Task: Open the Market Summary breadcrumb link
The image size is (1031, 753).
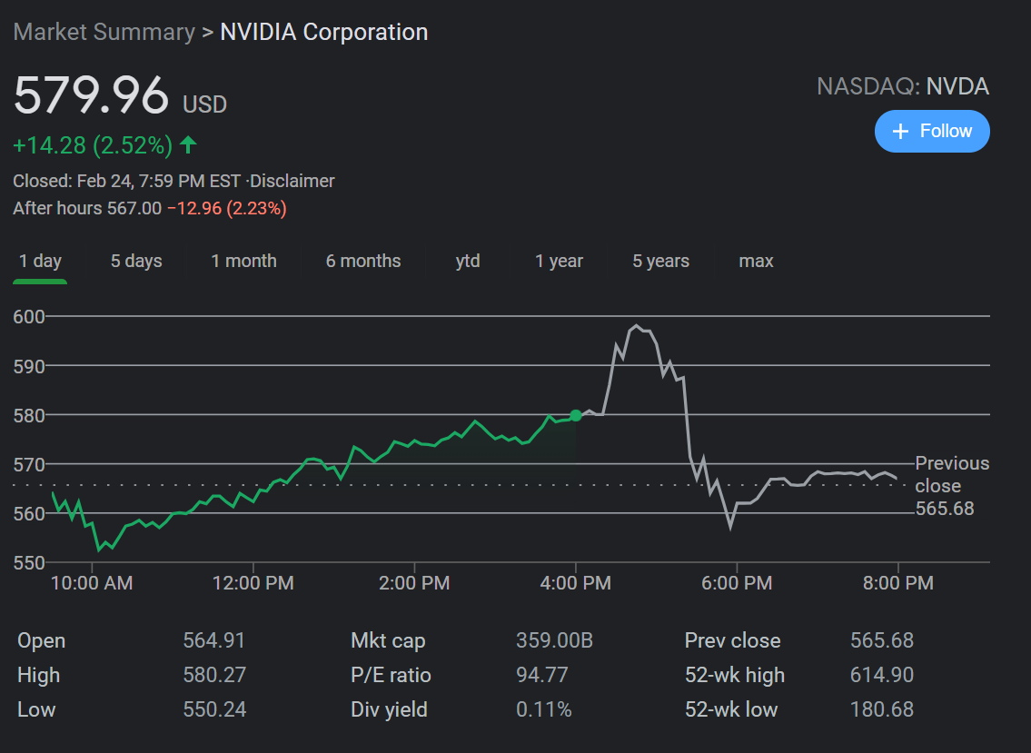Action: (104, 32)
